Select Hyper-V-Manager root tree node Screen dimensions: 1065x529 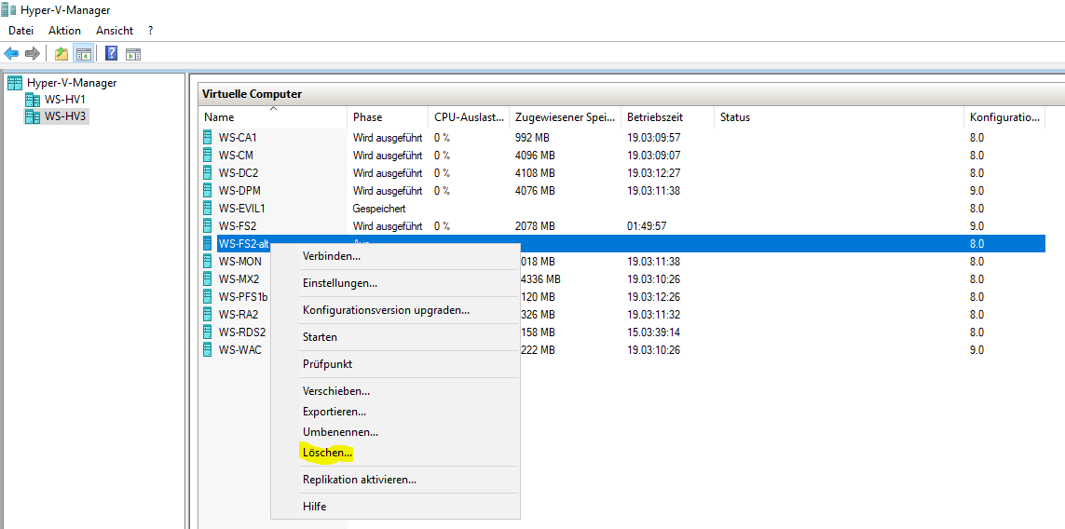pos(72,82)
